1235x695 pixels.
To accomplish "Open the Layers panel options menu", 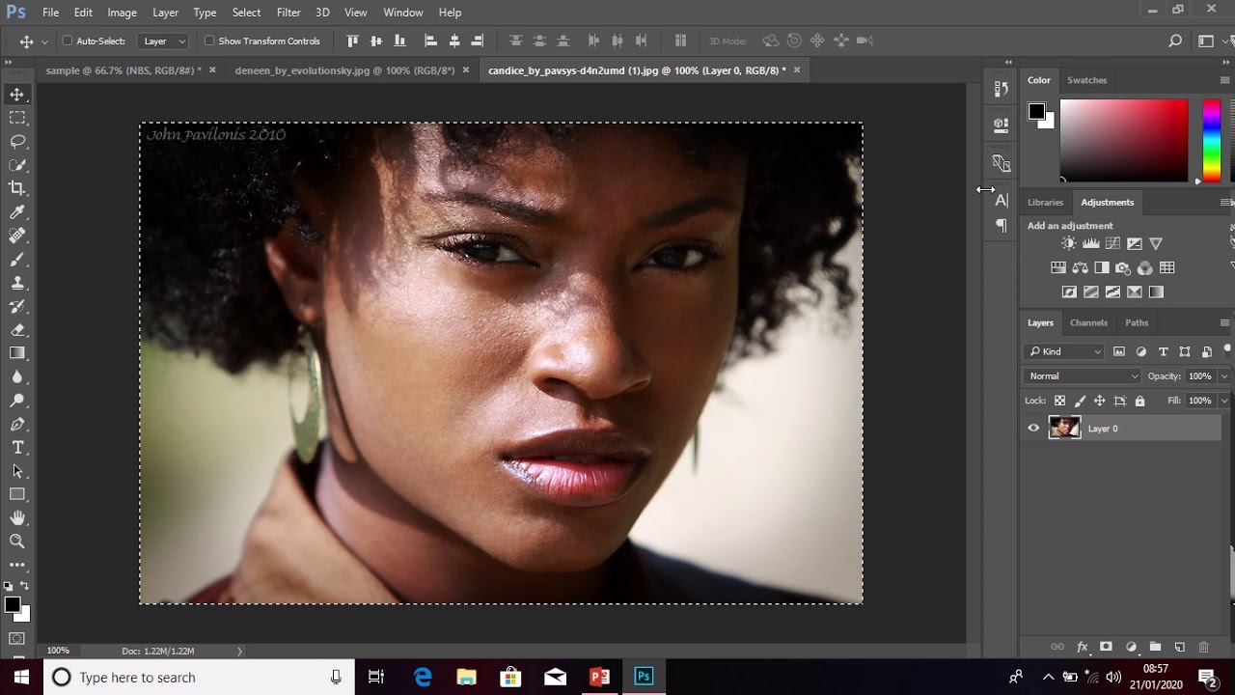I will [x=1224, y=322].
